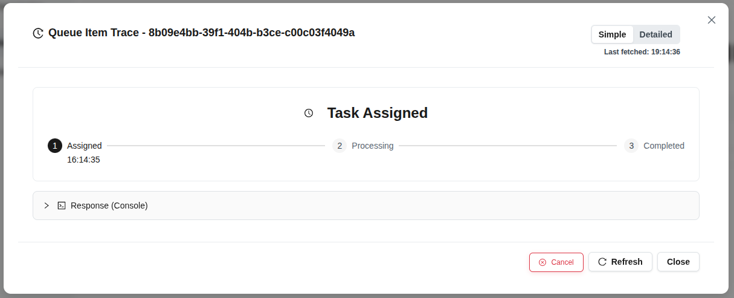Click the console icon beside Response

click(62, 206)
